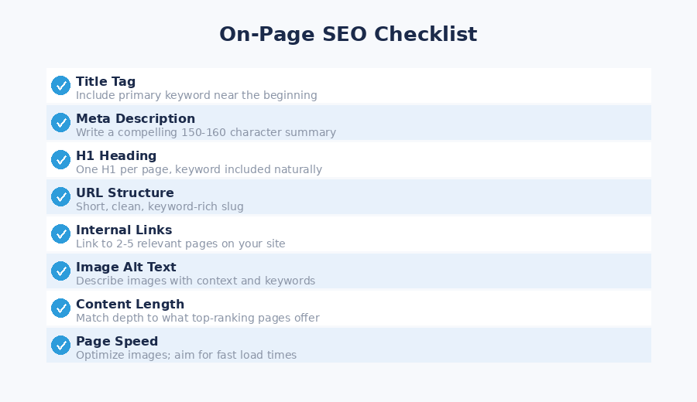Click the check icon next to Image Alt Text
Image resolution: width=697 pixels, height=402 pixels.
point(60,271)
